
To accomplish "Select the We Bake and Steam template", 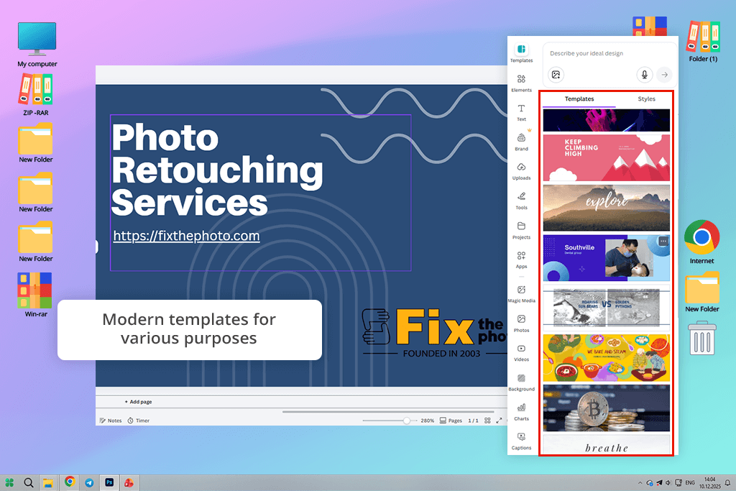I will [x=607, y=358].
